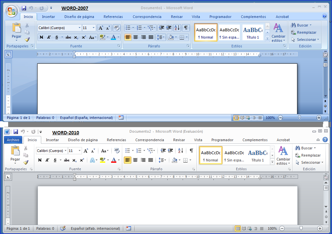Toggle justify alignment in Word 2010

(151, 160)
